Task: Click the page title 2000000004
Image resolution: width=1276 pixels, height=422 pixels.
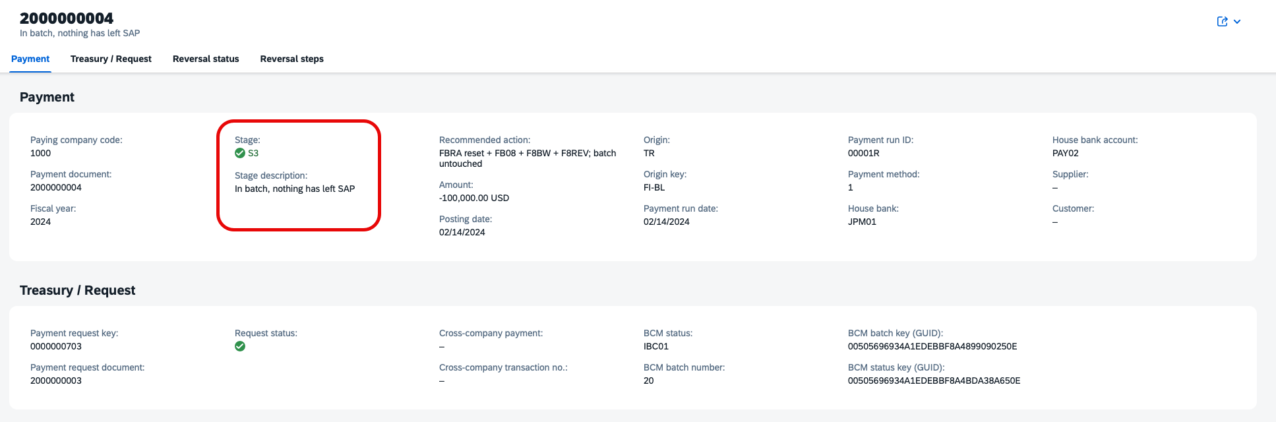Action: tap(67, 18)
